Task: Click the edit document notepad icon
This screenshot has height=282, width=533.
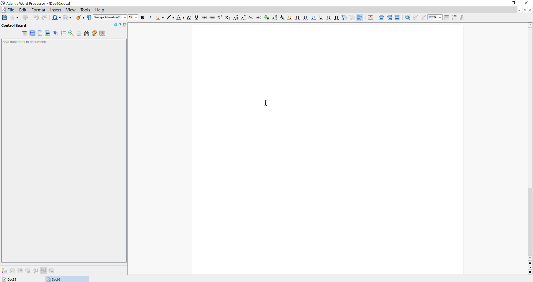Action: [25, 18]
